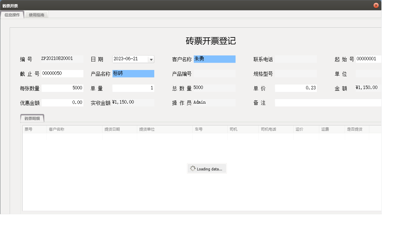Click the 优惠金额 field showing 0.00
Screen dimensions: 403x238
(63, 103)
